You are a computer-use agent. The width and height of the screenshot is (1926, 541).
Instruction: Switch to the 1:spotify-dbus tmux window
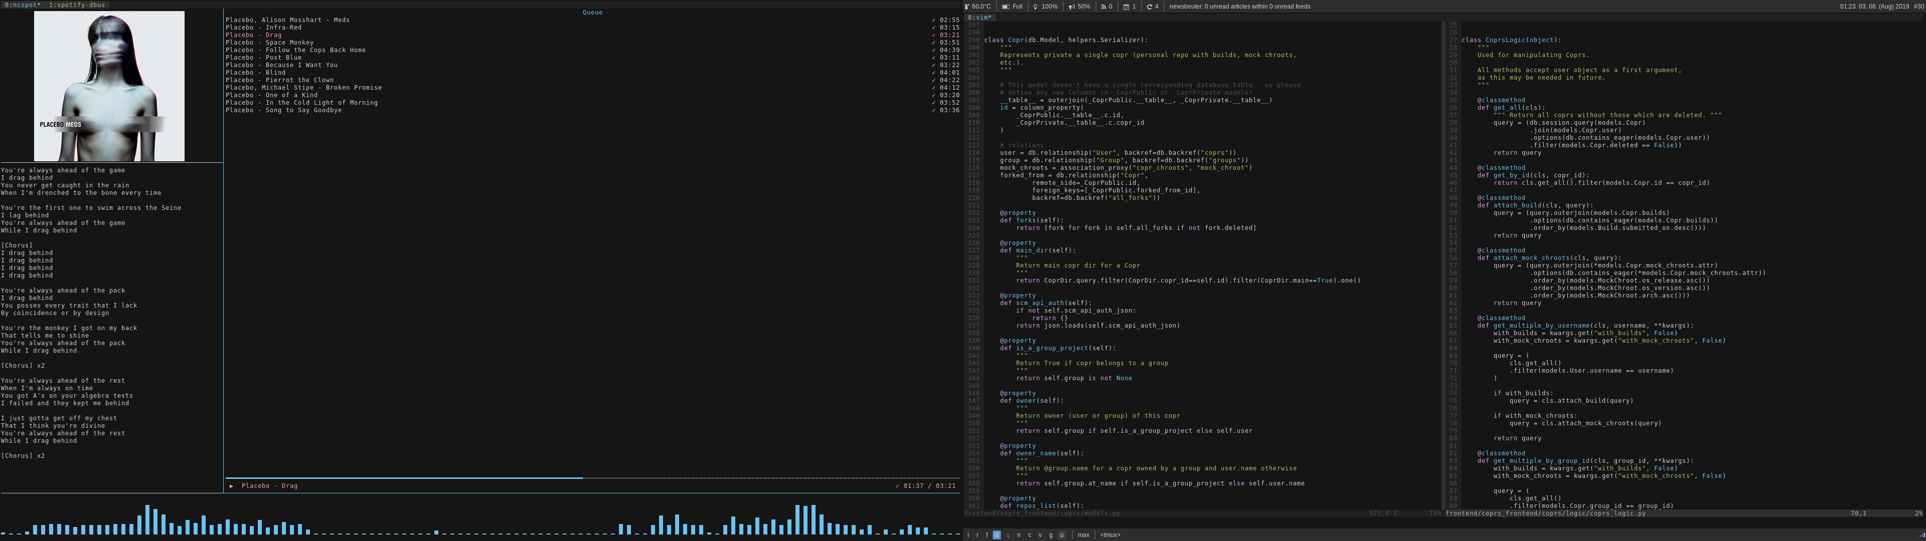(78, 5)
